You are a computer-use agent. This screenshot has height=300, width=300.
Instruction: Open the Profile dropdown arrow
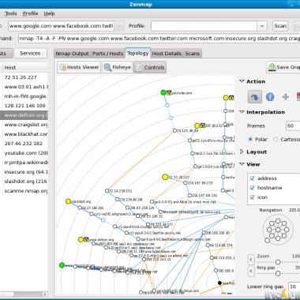262,26
